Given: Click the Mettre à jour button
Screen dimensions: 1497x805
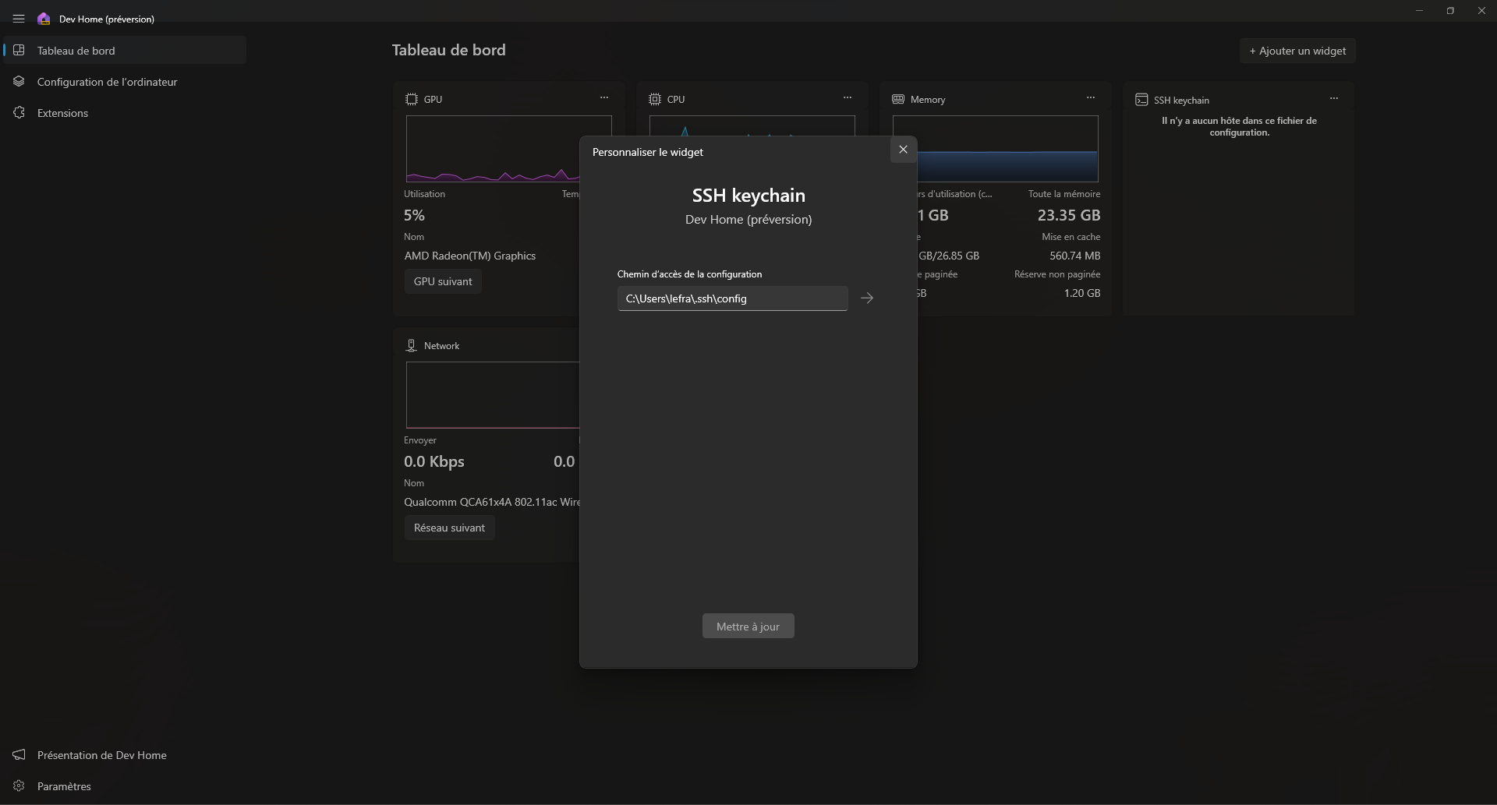Looking at the screenshot, I should coord(748,626).
